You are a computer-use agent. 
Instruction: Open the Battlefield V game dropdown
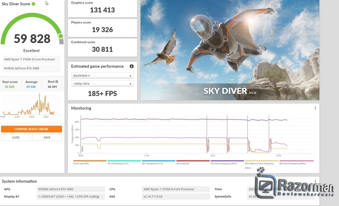point(102,76)
